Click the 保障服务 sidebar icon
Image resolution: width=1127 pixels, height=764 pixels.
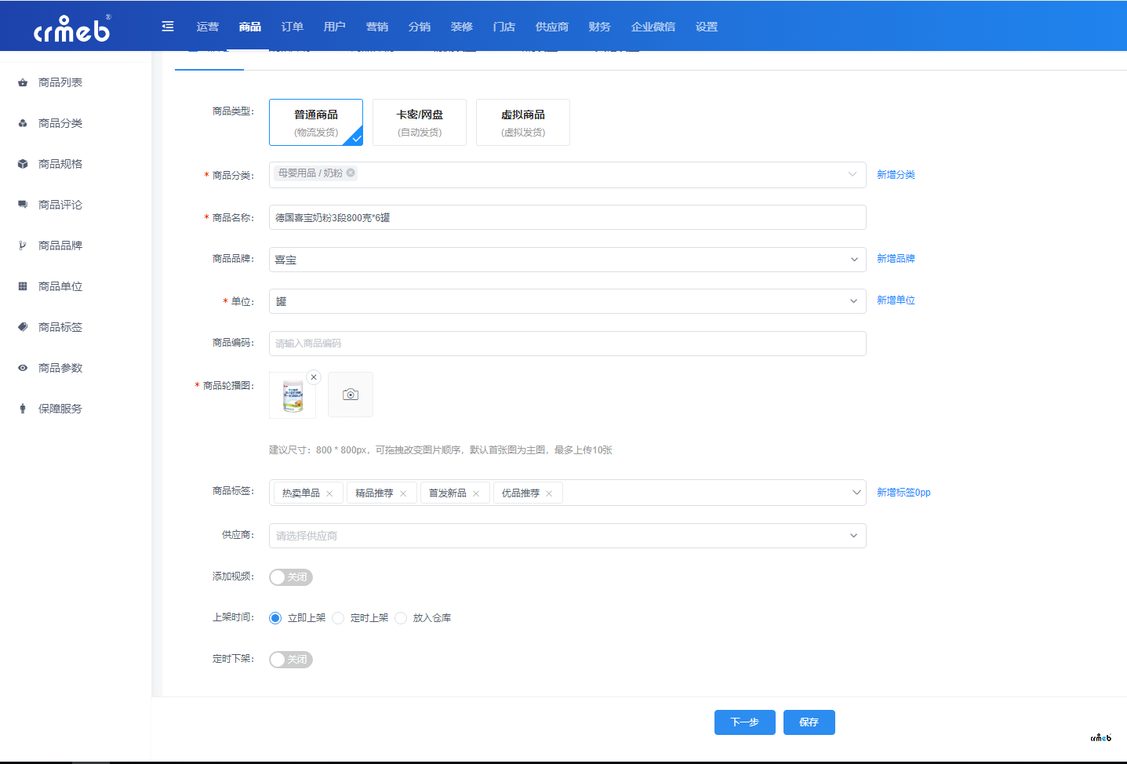click(23, 409)
